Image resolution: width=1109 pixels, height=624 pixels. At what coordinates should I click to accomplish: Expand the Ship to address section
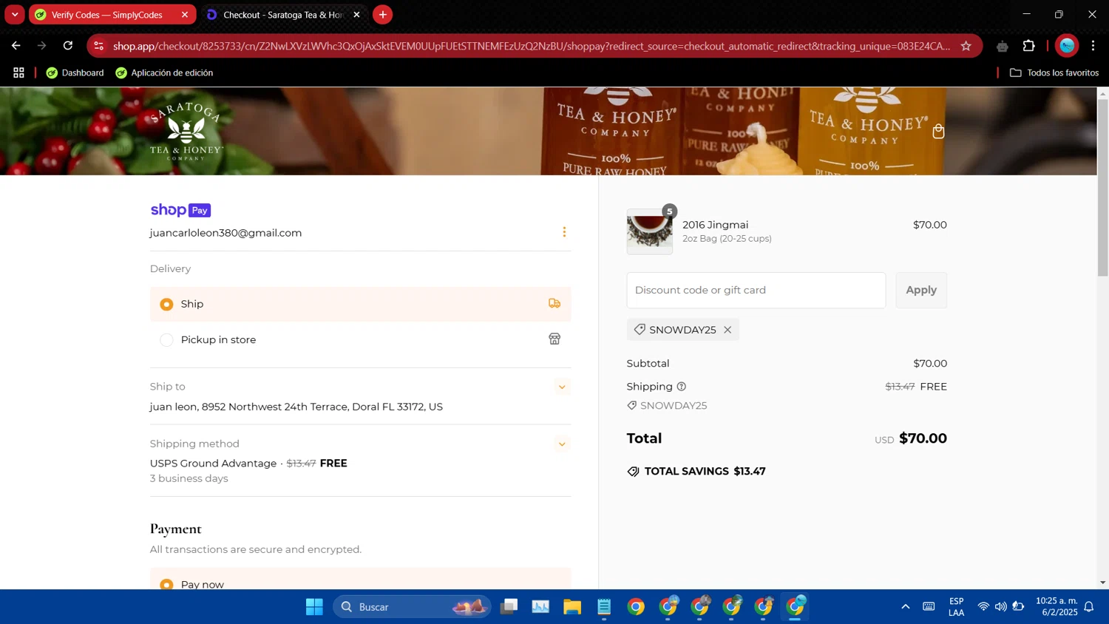click(562, 387)
